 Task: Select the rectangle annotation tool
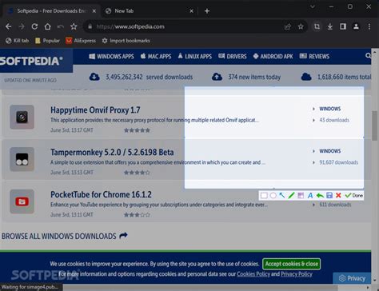click(x=264, y=196)
